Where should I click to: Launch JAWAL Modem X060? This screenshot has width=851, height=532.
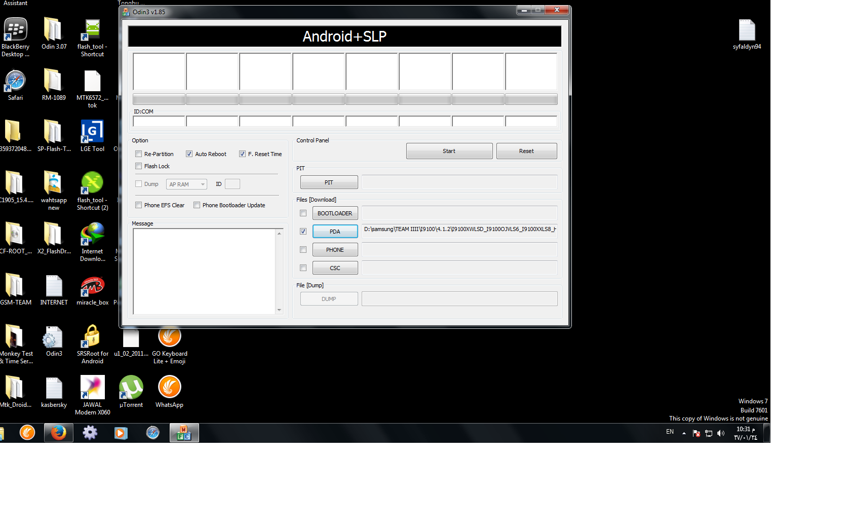click(x=92, y=395)
